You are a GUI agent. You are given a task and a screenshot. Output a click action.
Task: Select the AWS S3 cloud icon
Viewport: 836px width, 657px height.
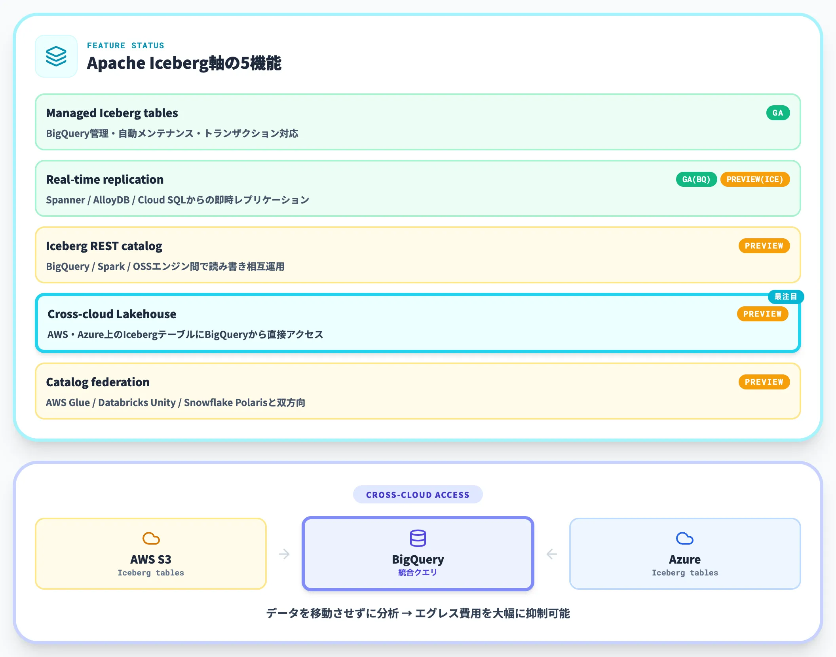coord(150,538)
